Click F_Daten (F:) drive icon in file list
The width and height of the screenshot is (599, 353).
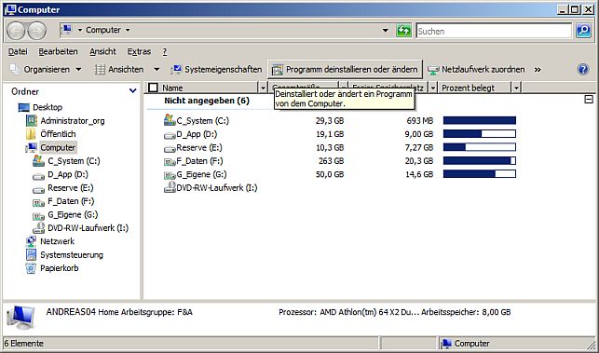(170, 161)
